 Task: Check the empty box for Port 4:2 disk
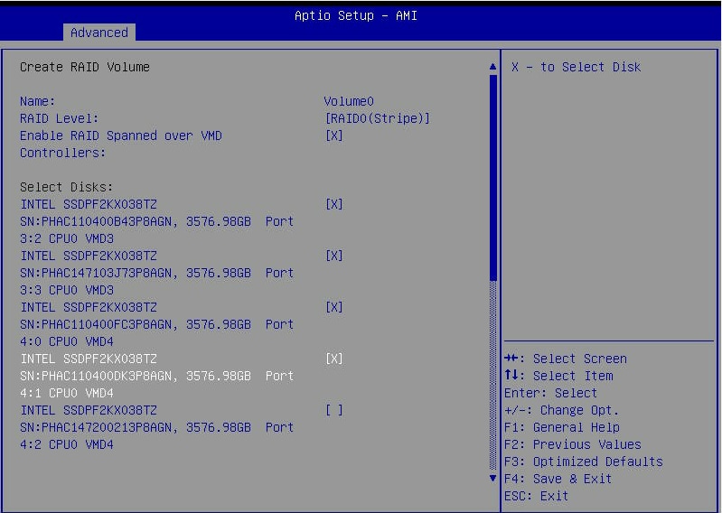coord(333,410)
